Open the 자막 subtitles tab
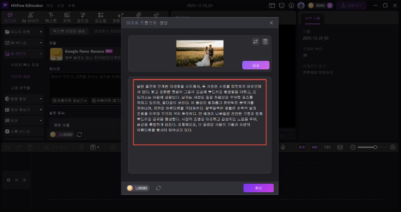 pos(67,18)
